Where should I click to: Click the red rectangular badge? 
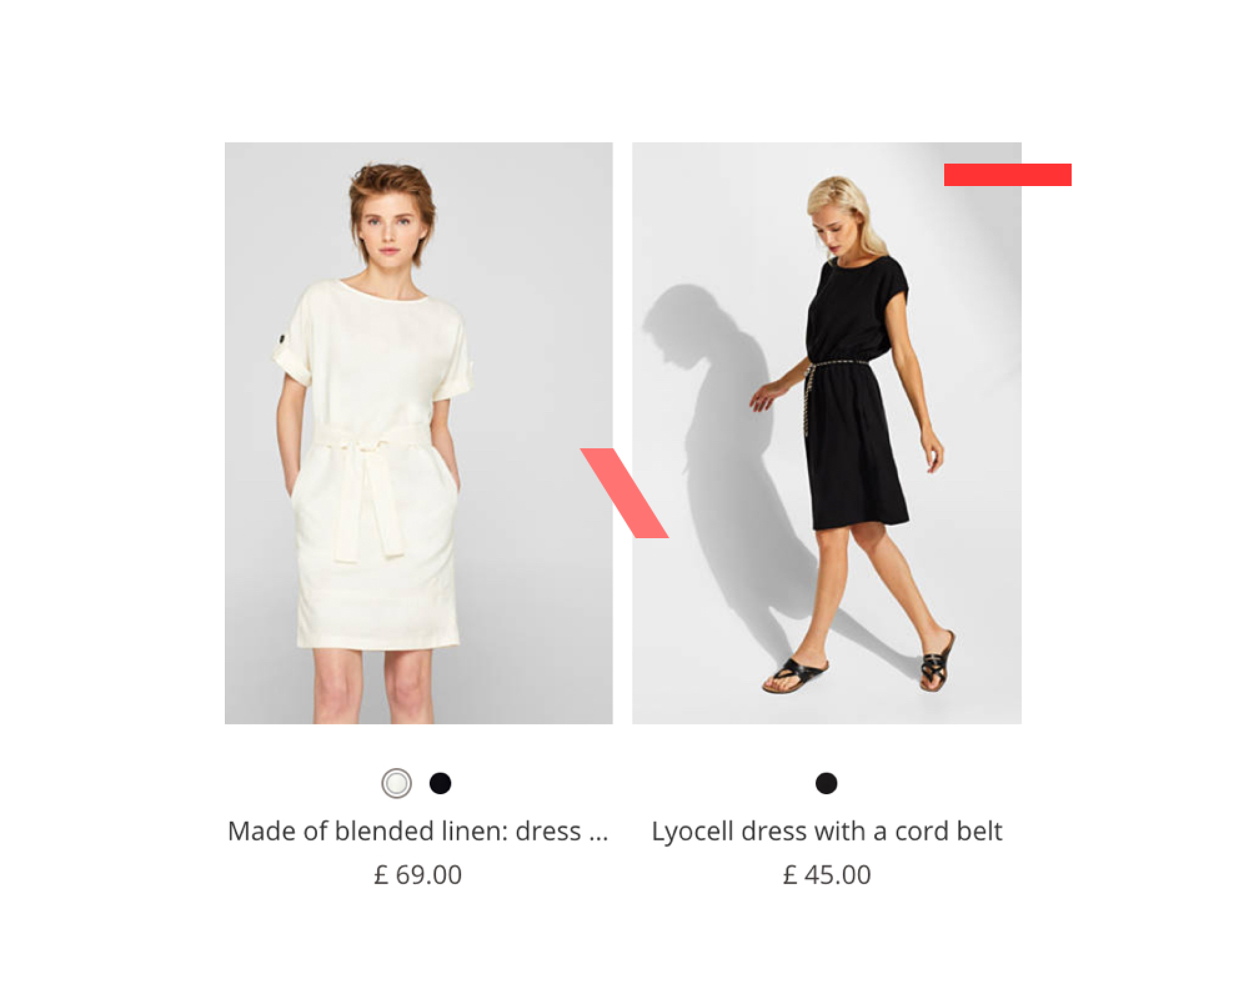[x=1008, y=175]
